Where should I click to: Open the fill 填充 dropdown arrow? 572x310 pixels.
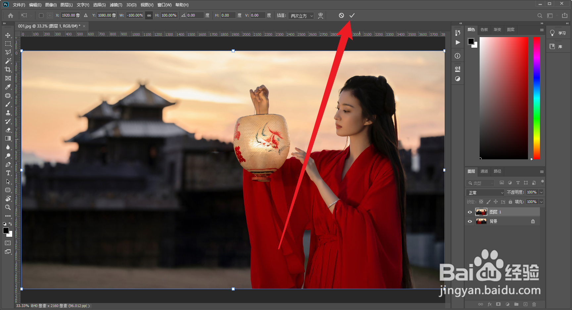[542, 202]
